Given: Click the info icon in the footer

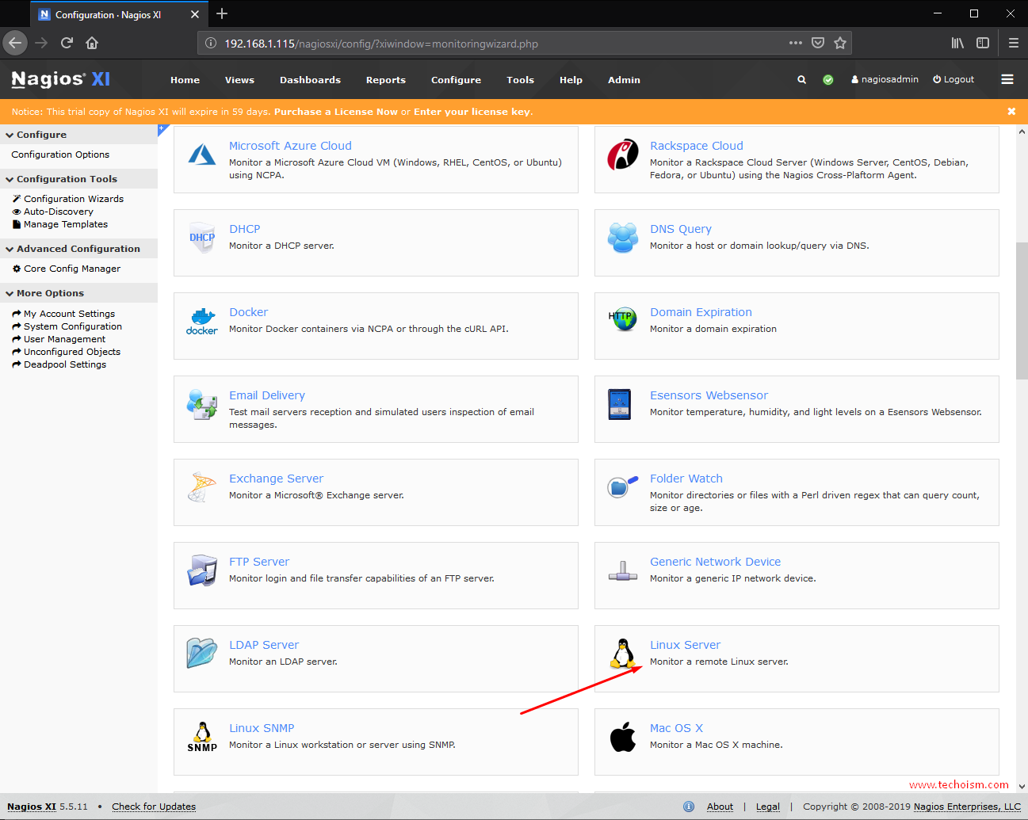Looking at the screenshot, I should 689,807.
